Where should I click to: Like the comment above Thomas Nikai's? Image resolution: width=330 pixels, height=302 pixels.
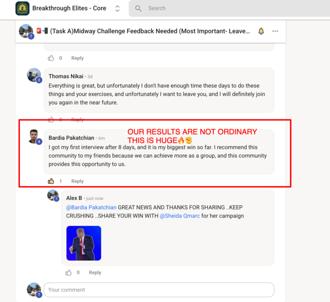[51, 58]
